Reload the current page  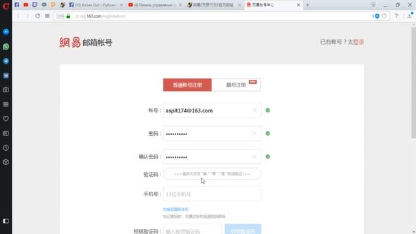[x=38, y=16]
